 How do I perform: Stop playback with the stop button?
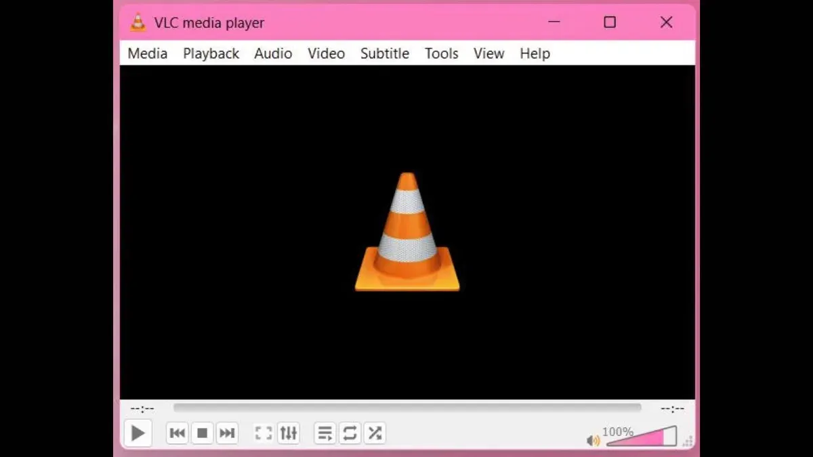click(x=202, y=433)
